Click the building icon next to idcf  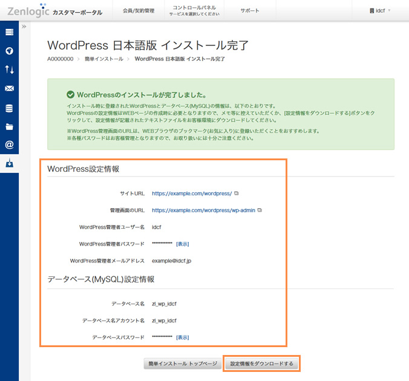tap(371, 11)
